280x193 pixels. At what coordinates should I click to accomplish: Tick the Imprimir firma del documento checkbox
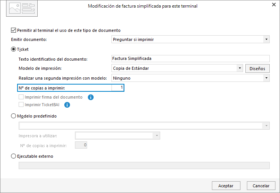tap(21, 97)
